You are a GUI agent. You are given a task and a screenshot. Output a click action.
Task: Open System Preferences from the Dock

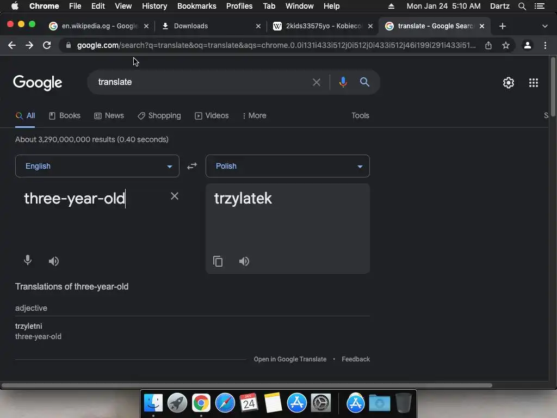(x=321, y=403)
